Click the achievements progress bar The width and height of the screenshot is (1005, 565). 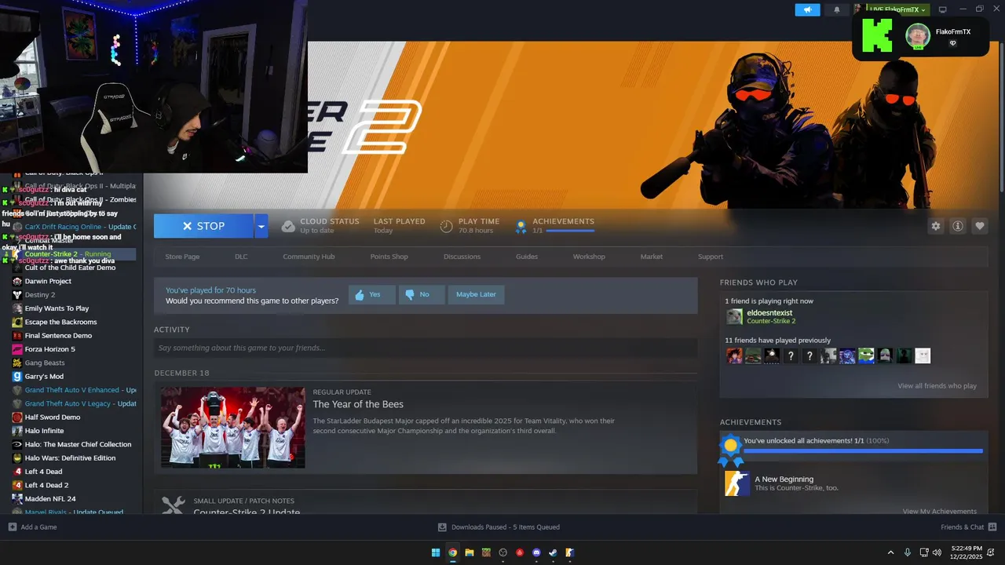point(863,451)
